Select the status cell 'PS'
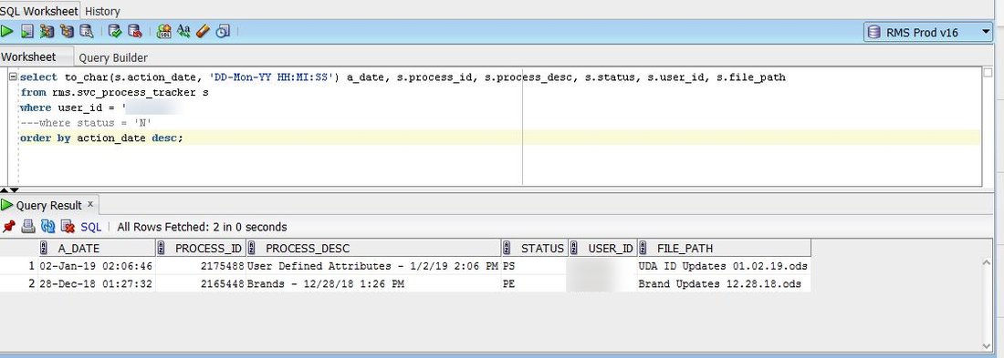 tap(534, 266)
